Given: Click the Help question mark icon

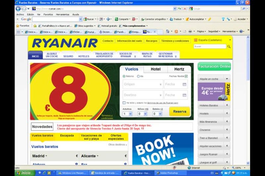Looking at the screenshot, I should 241,31.
